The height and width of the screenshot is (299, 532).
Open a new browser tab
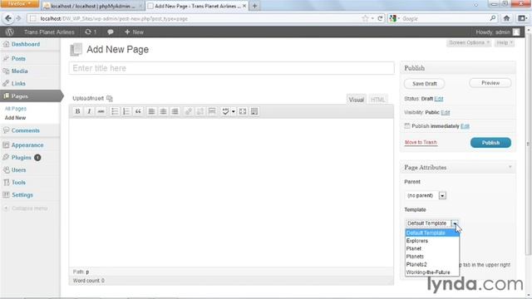(x=254, y=6)
